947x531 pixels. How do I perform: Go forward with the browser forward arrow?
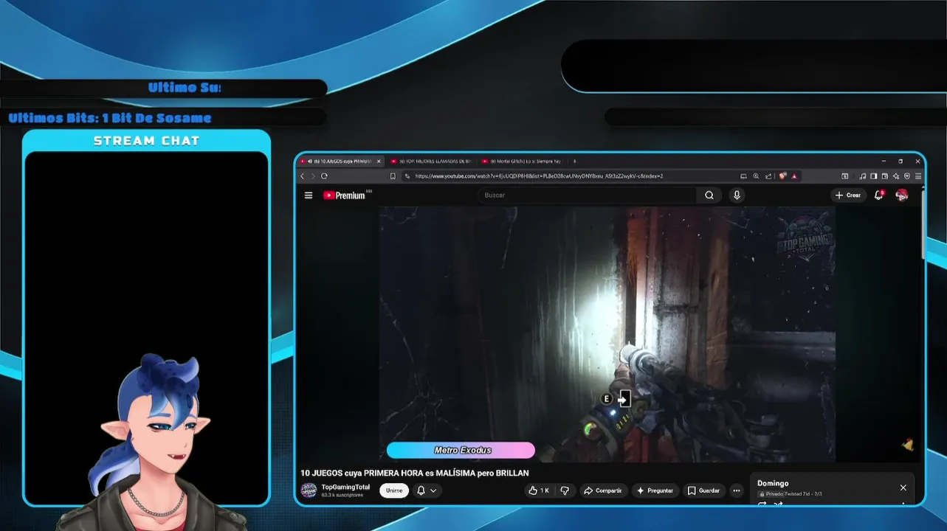pos(312,176)
